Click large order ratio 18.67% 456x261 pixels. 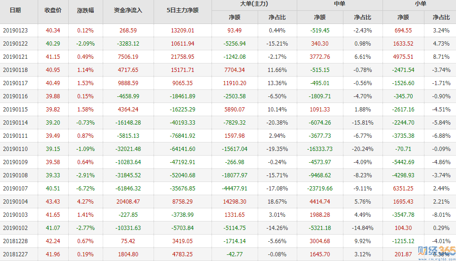pos(277,201)
